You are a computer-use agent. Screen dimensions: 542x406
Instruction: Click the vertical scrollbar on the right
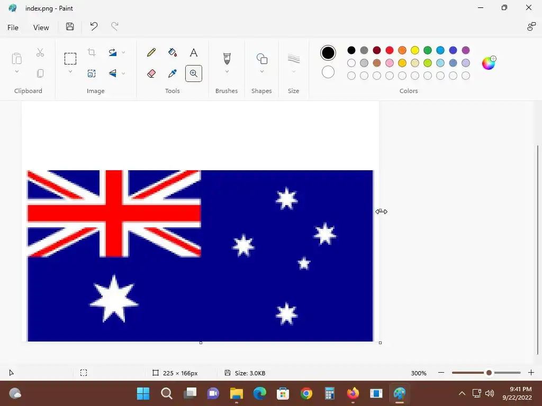pyautogui.click(x=538, y=250)
